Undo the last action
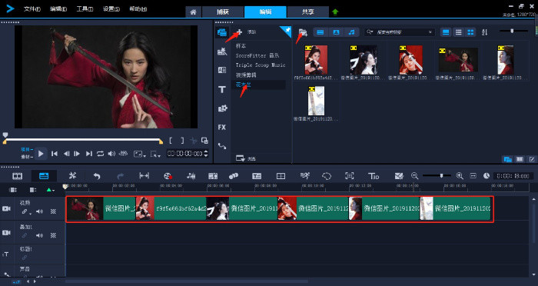 (x=97, y=176)
